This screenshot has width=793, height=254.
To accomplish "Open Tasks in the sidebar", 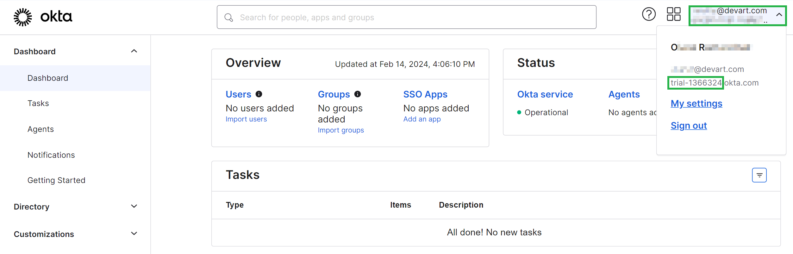I will pyautogui.click(x=38, y=103).
